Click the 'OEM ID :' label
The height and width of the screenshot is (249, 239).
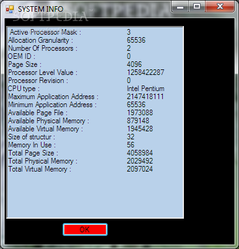(22, 56)
